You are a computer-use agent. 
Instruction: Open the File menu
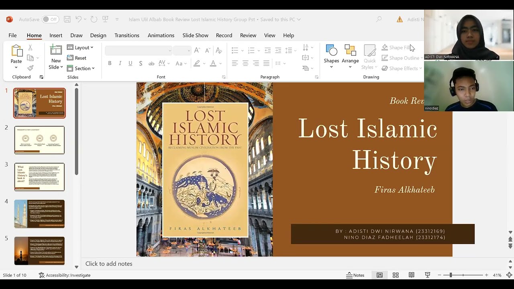(x=12, y=35)
